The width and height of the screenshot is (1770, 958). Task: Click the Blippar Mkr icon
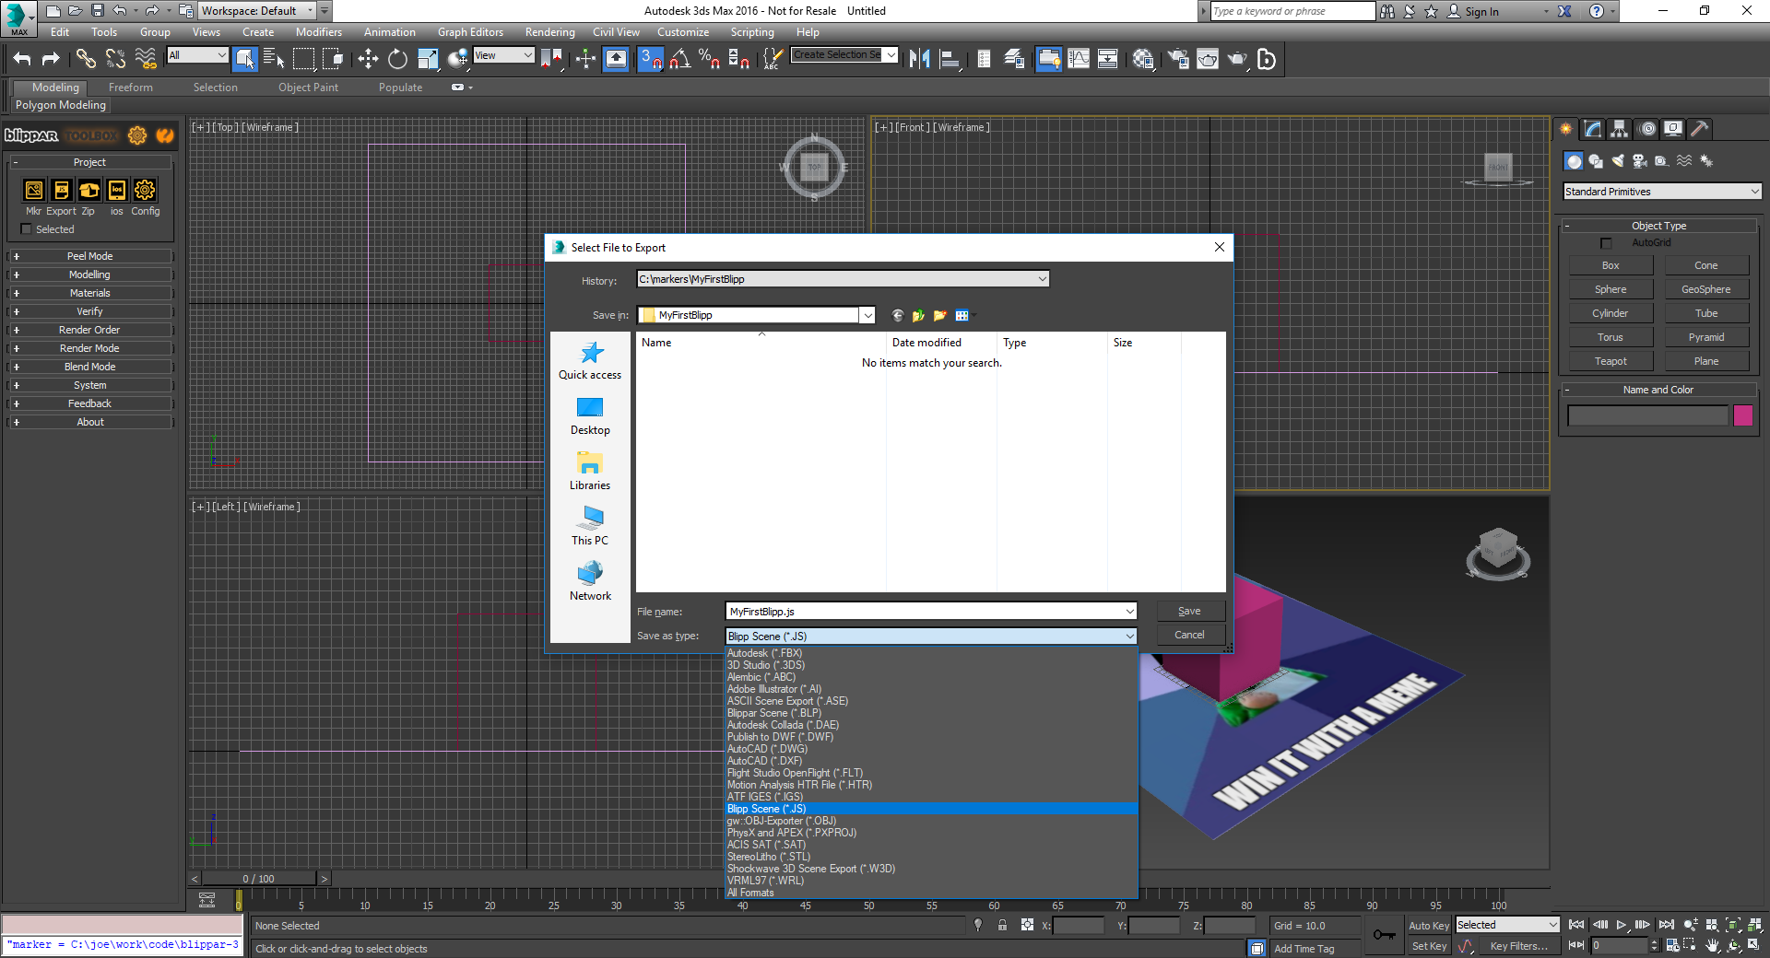click(x=33, y=190)
